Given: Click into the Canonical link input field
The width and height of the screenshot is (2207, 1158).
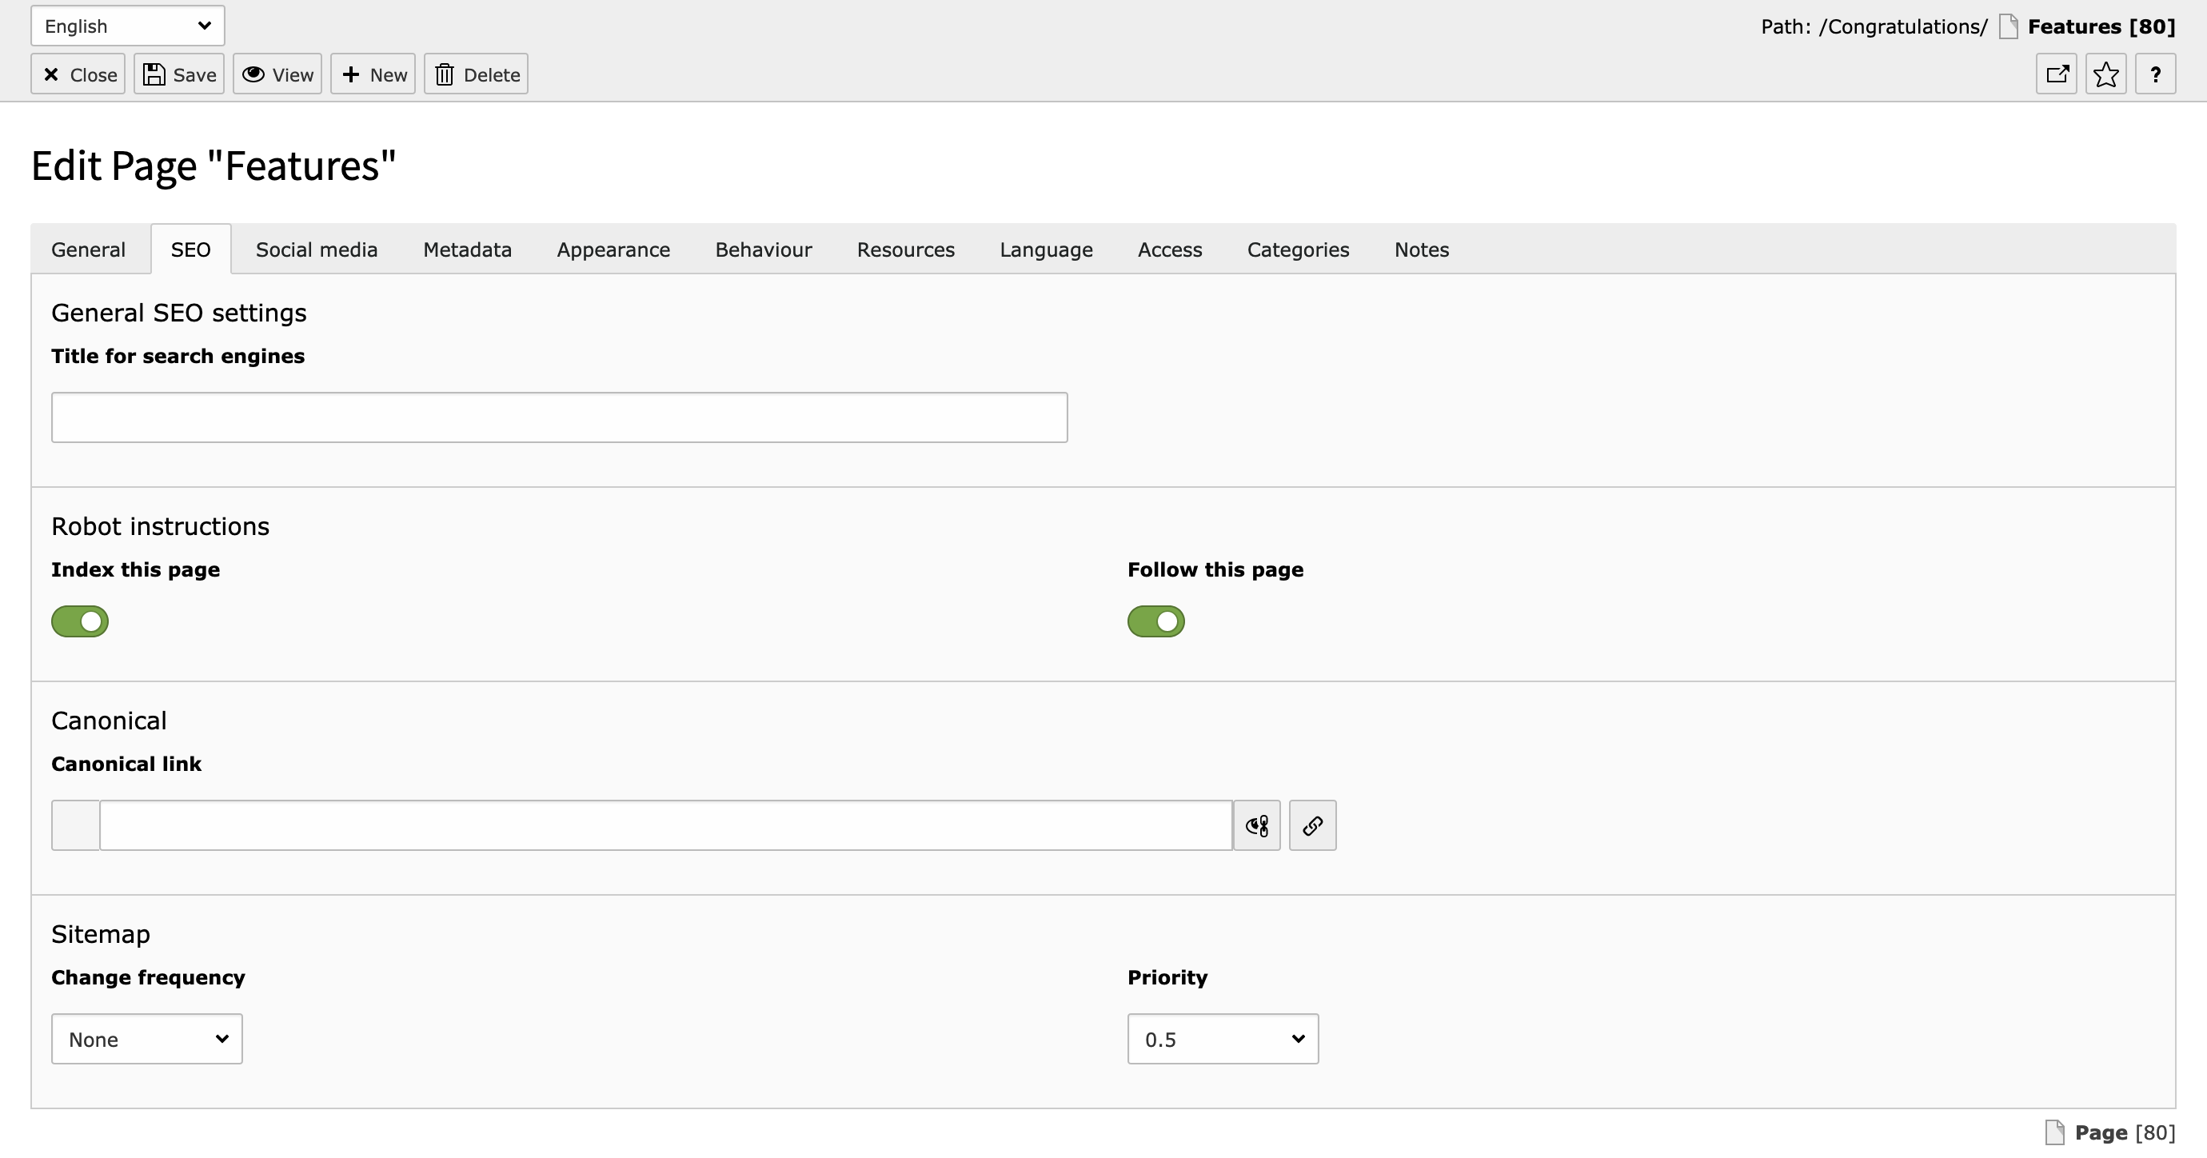Looking at the screenshot, I should click(x=664, y=825).
